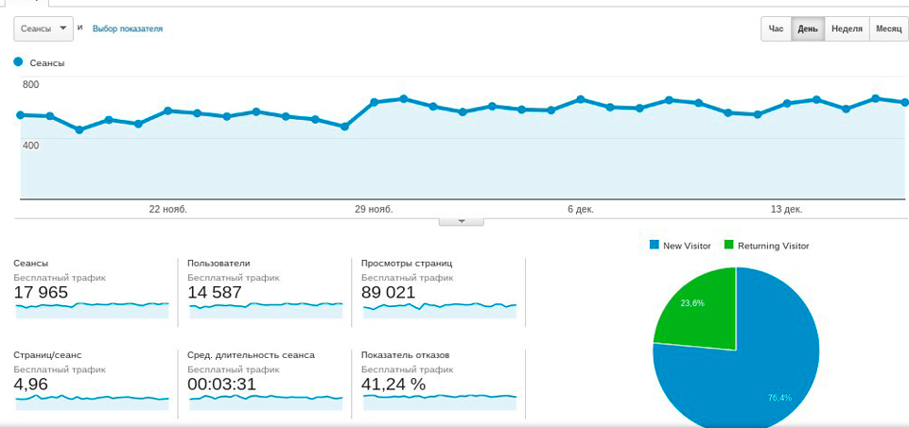This screenshot has width=909, height=428.
Task: Click the green Returning Visitor legend square
Action: (728, 246)
